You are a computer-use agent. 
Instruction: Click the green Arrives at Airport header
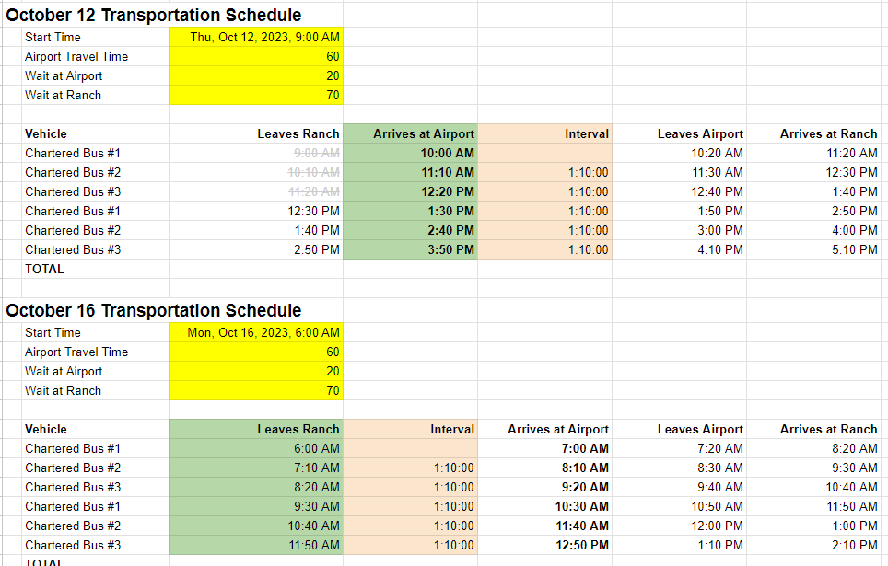coord(411,134)
